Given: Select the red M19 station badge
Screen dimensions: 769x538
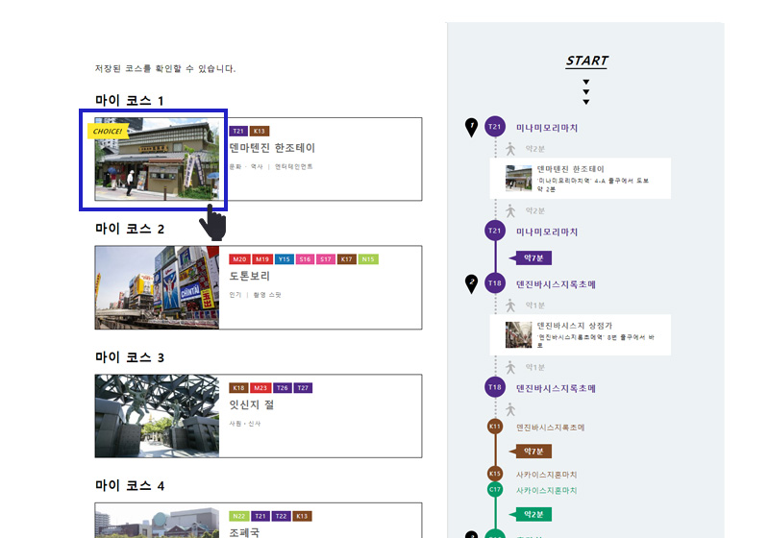Looking at the screenshot, I should tap(262, 259).
